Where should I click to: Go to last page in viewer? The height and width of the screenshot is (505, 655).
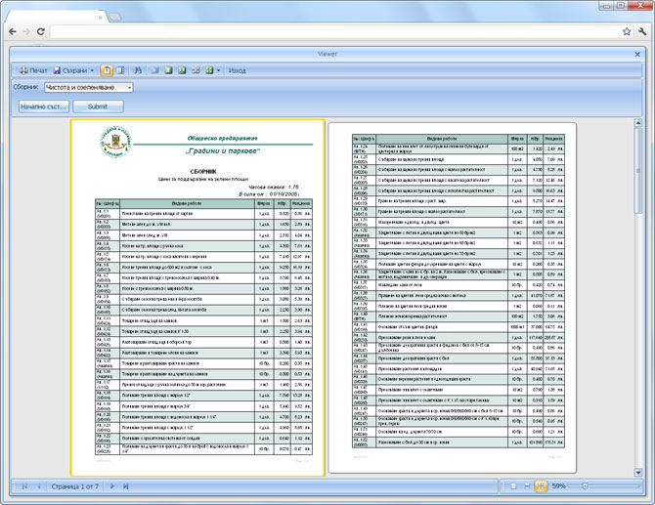pos(126,486)
